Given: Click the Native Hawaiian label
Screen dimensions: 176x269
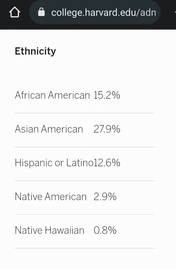Looking at the screenshot, I should tap(50, 230).
